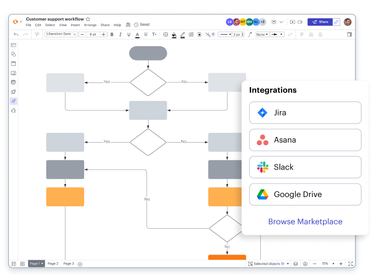This screenshot has width=374, height=280.
Task: Click the Browse Marketplace link
Action: pos(305,221)
